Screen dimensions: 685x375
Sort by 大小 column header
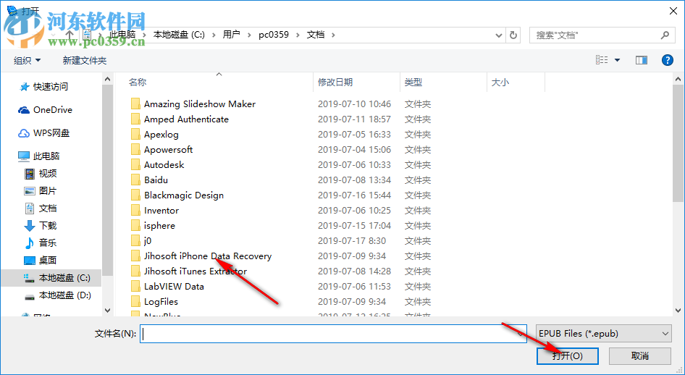500,82
